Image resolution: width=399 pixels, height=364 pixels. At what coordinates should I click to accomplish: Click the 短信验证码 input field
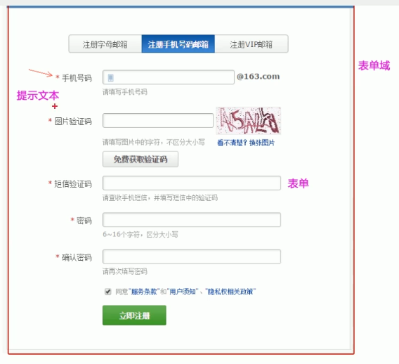192,183
